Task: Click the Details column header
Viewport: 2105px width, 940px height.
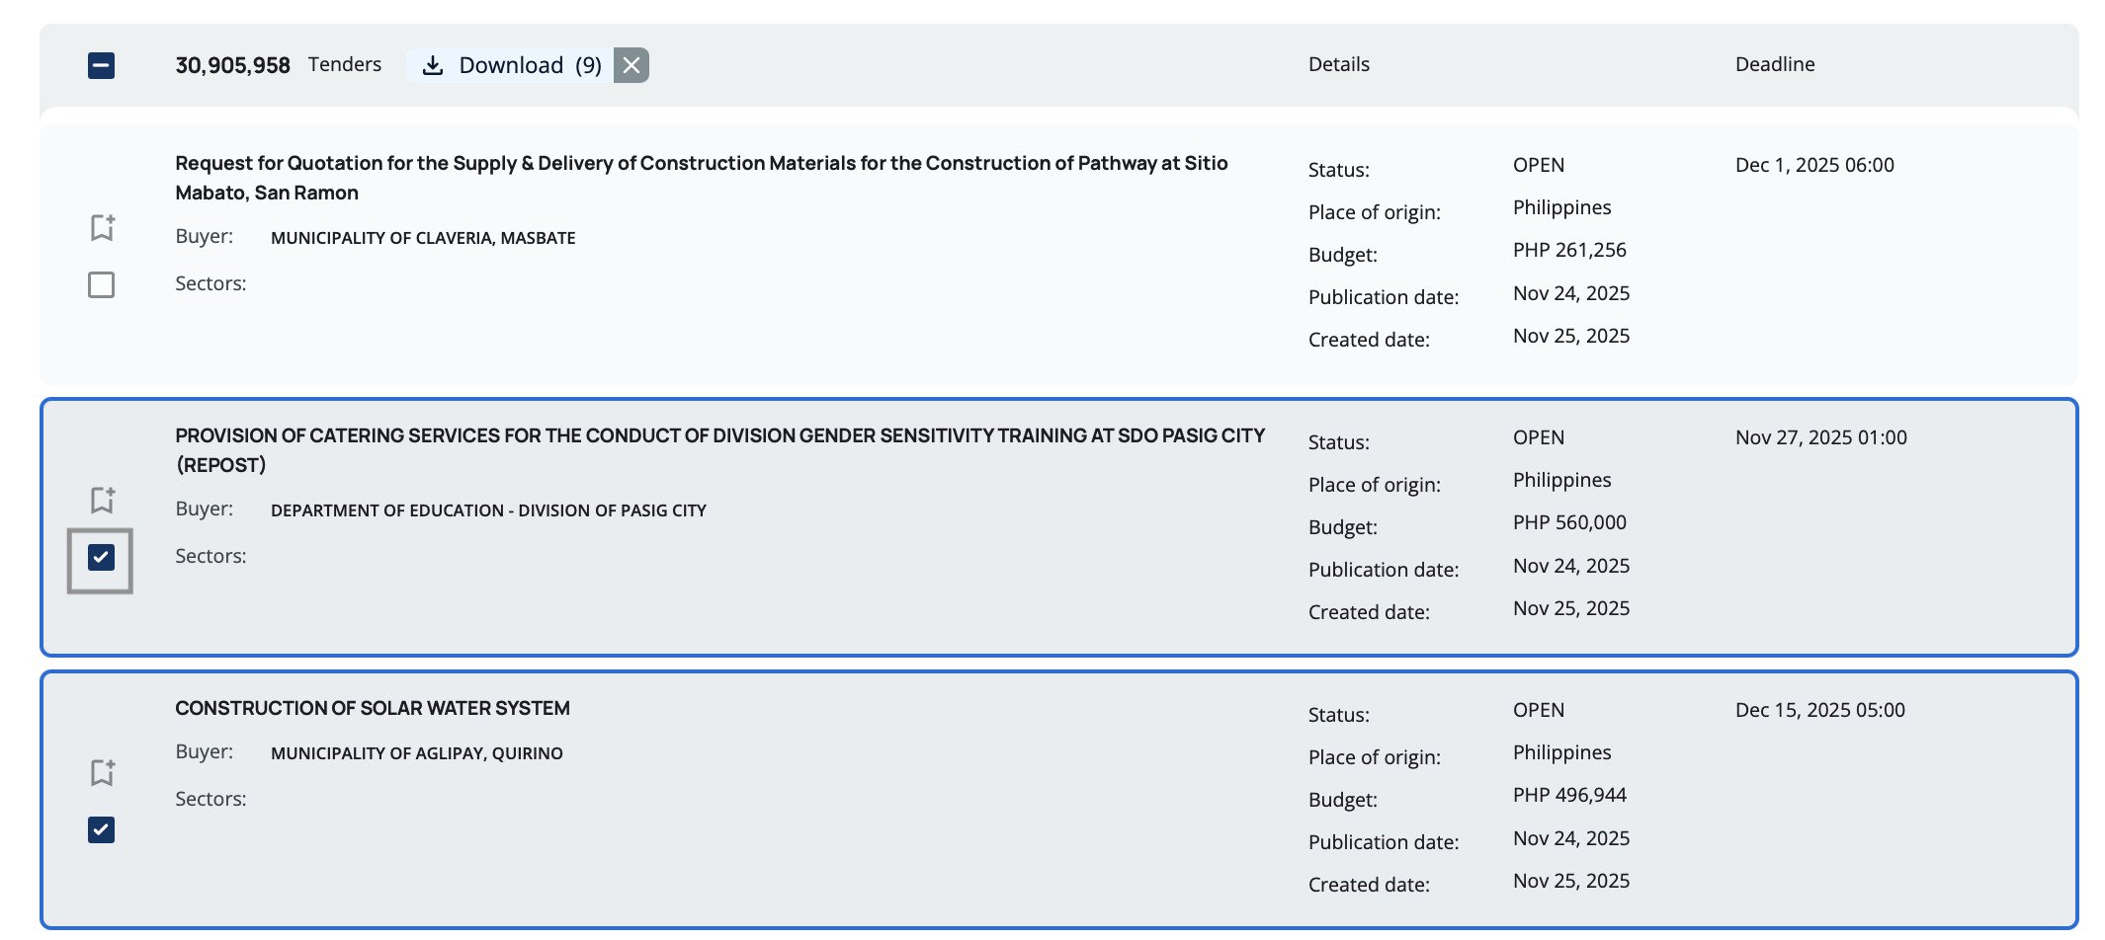Action: pos(1338,64)
